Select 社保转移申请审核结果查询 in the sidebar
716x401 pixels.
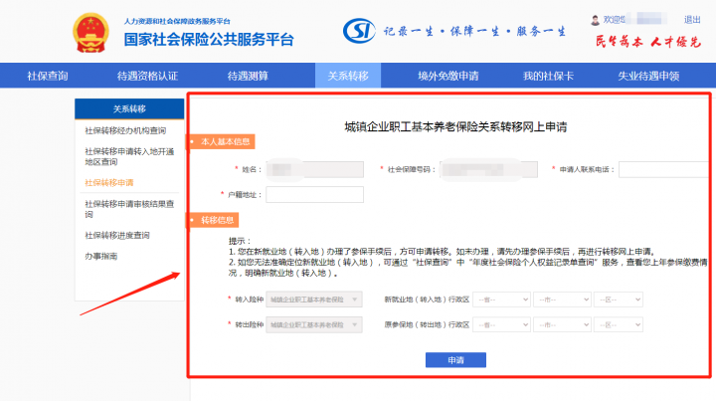pos(129,209)
